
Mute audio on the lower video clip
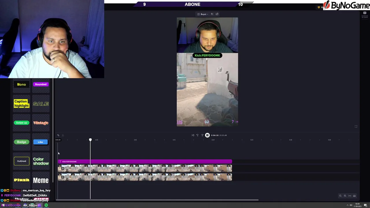pos(62,177)
